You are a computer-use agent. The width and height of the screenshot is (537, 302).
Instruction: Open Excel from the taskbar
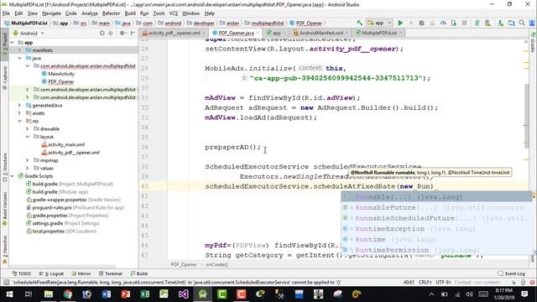click(144, 294)
